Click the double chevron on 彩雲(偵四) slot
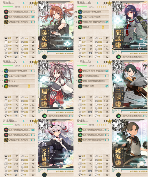The image size is (148, 177). tap(29, 86)
